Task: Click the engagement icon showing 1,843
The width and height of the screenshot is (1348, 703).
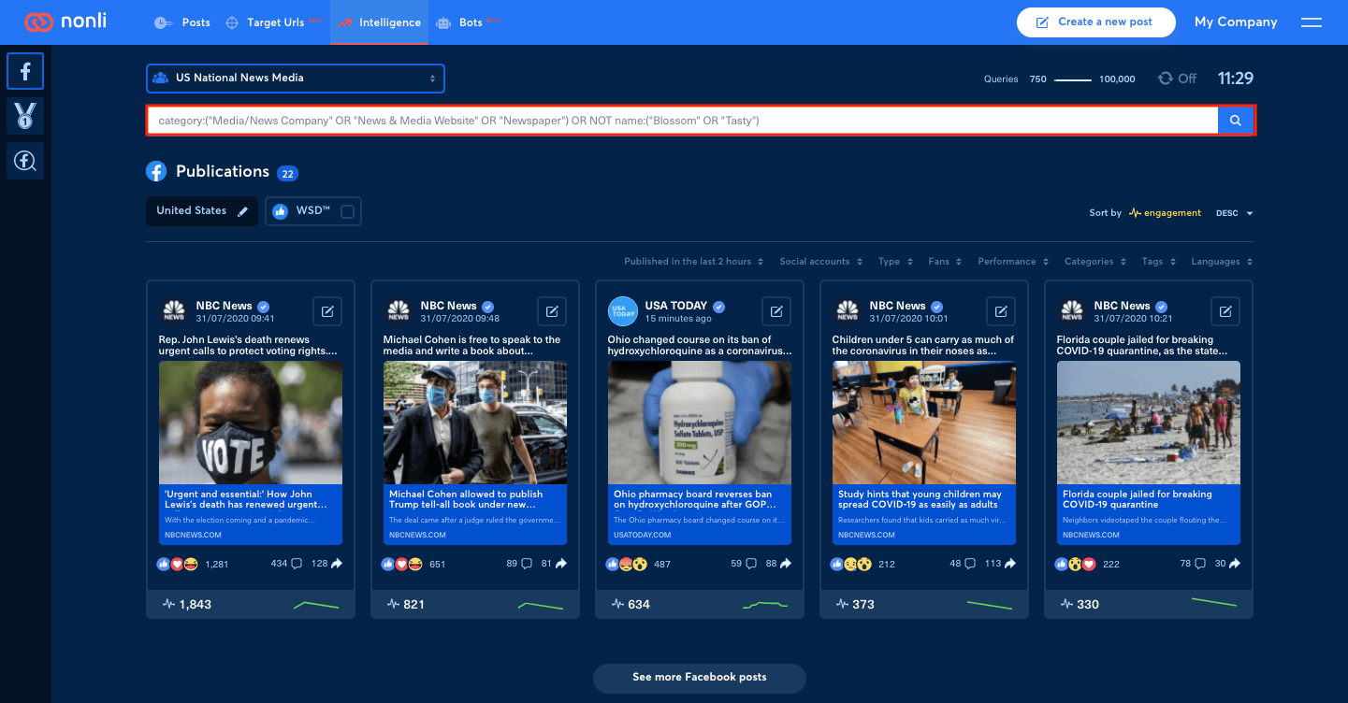Action: click(x=169, y=604)
